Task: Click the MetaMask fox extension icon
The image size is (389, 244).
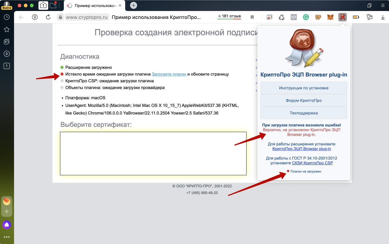Action: coord(330,17)
